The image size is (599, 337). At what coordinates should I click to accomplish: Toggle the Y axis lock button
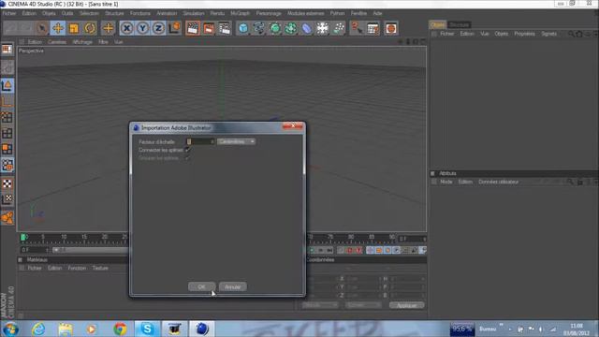click(142, 28)
